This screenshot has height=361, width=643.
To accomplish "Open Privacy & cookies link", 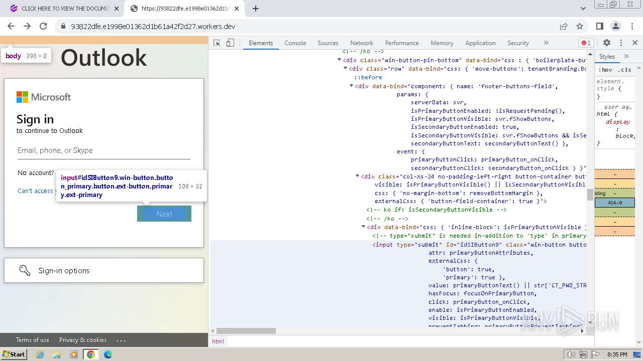I will (x=83, y=339).
